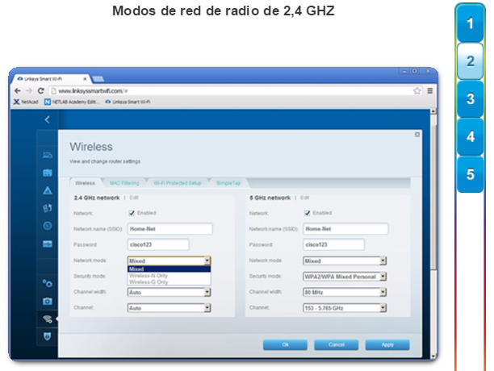Click the Ok button
This screenshot has height=371, width=494.
coord(285,344)
